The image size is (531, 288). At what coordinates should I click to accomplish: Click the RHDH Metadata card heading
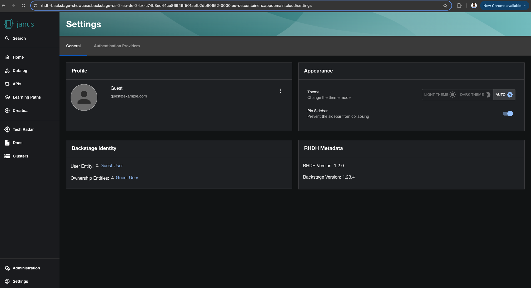tap(324, 148)
